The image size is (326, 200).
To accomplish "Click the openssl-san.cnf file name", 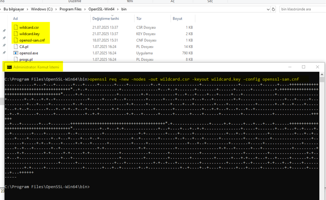I will pos(32,40).
